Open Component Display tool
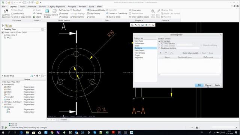This screenshot has width=240, height=135. pos(96,10)
